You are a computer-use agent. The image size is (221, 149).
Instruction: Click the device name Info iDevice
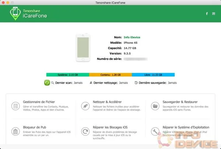point(132,37)
